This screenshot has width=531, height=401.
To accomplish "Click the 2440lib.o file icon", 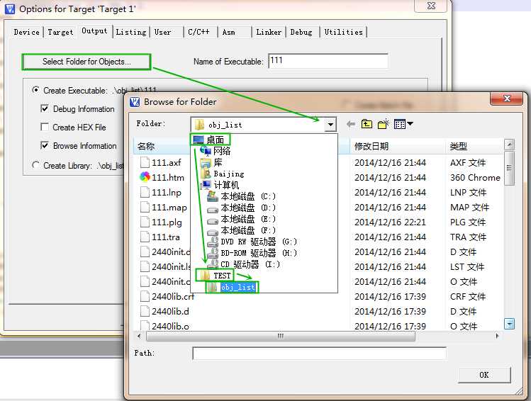I will click(145, 325).
